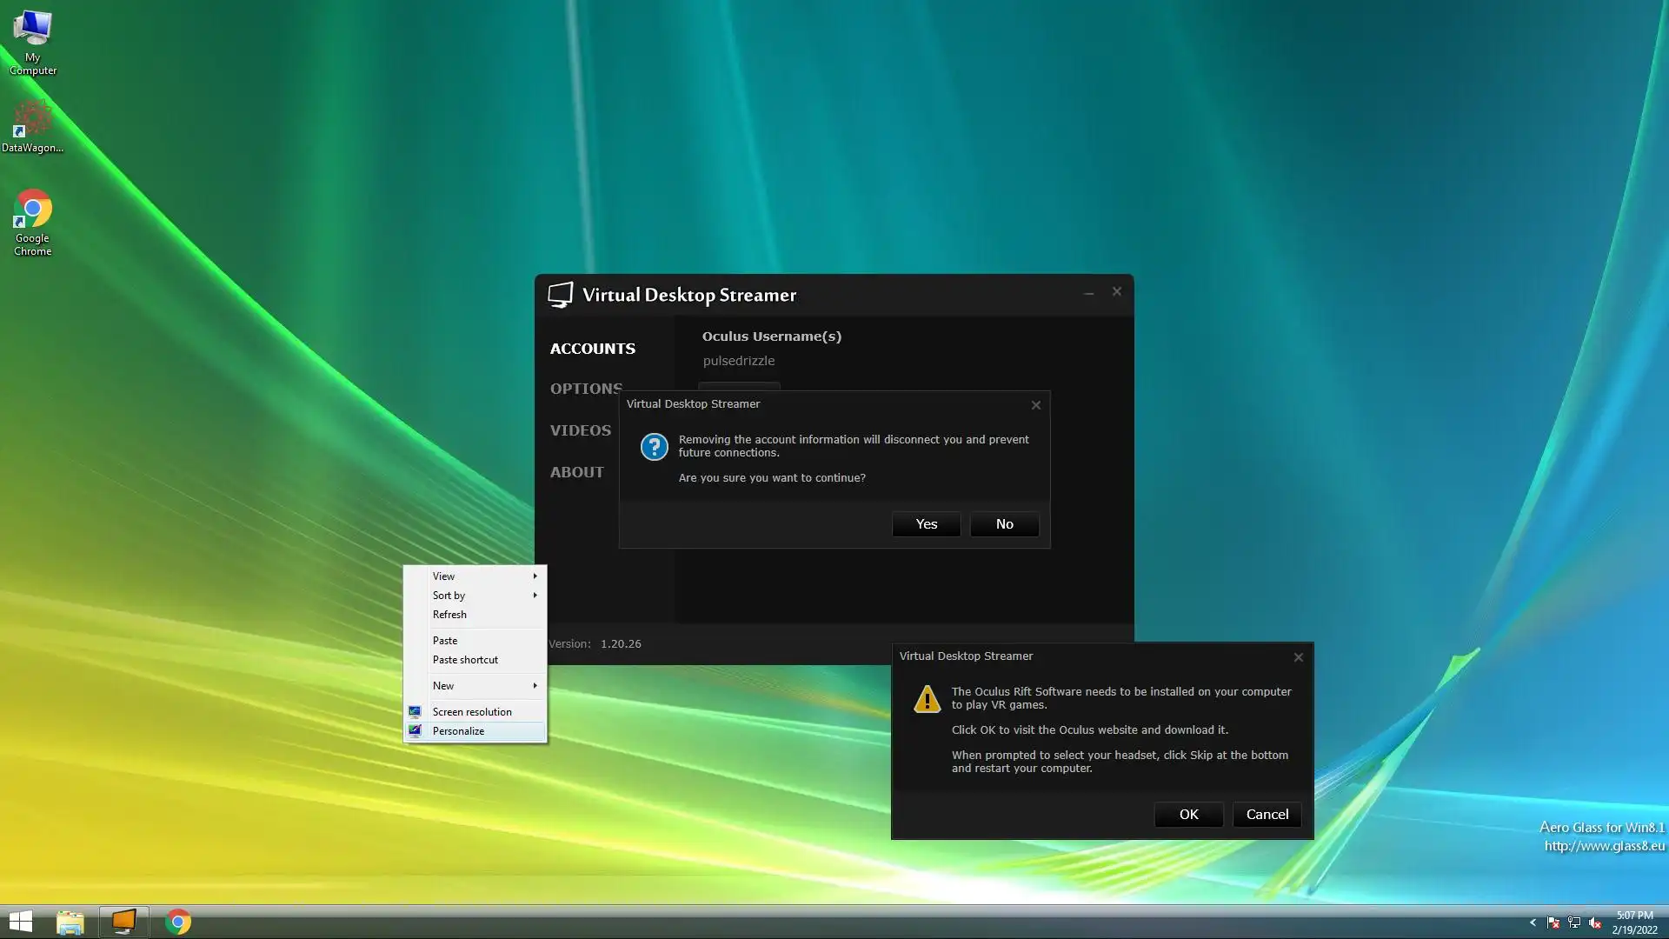Screen dimensions: 1669x939
Task: Select Personalize from the context menu
Action: coord(459,731)
